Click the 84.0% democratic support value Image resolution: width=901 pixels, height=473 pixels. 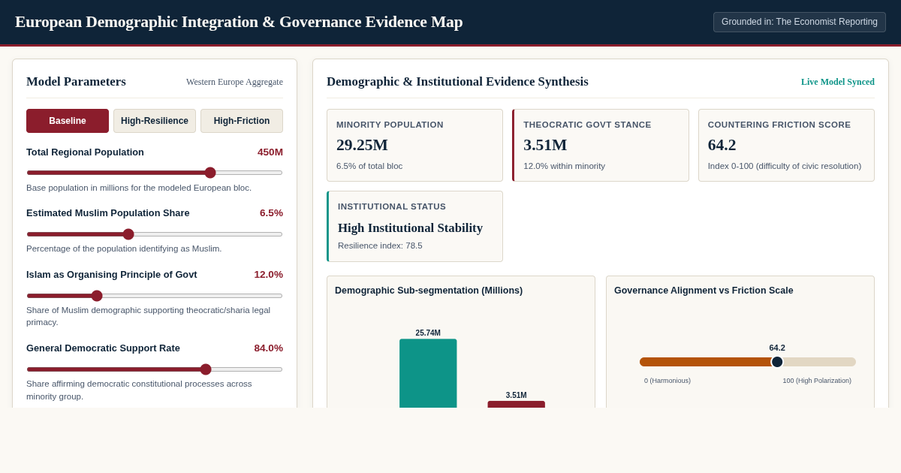(268, 348)
